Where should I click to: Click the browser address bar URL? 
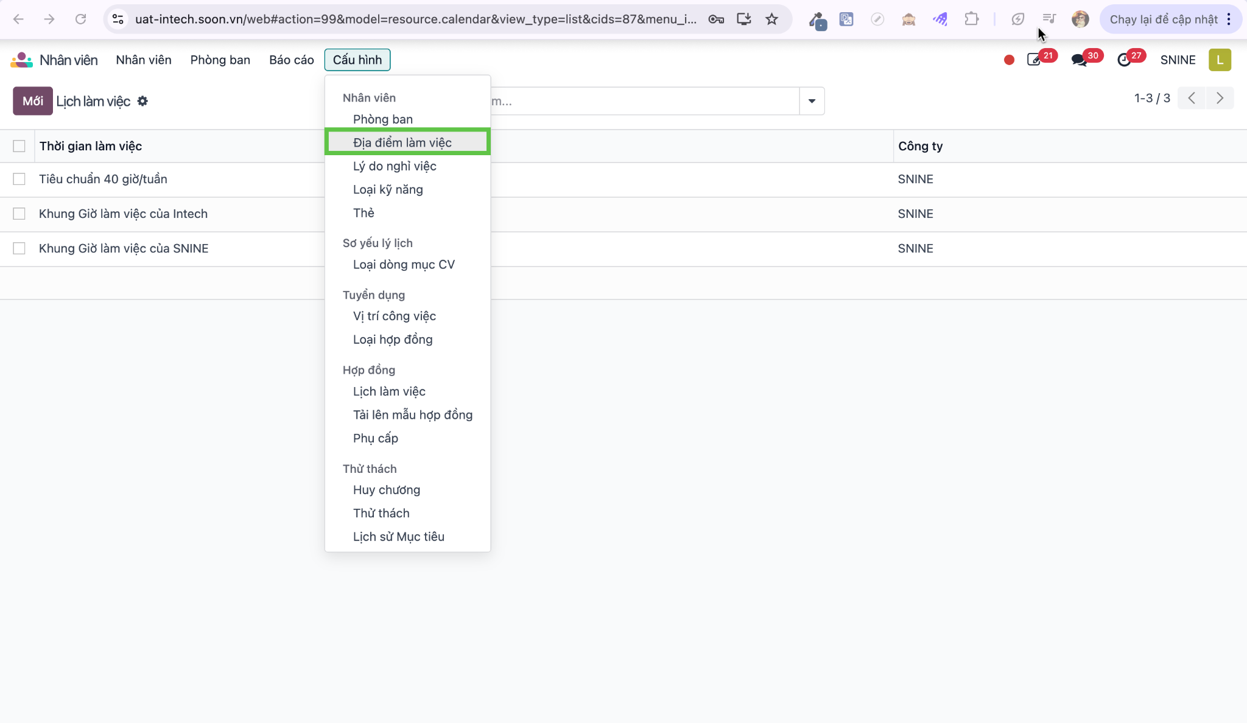(x=416, y=19)
